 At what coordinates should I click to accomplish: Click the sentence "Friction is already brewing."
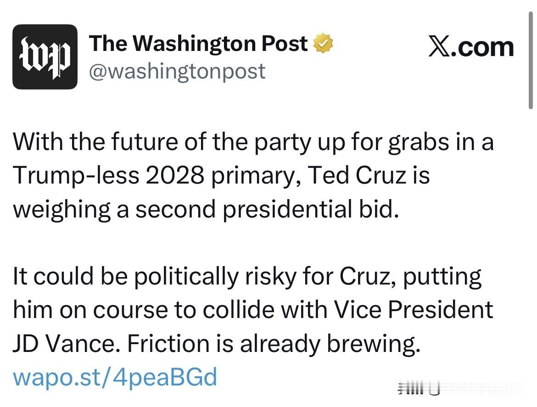(274, 344)
